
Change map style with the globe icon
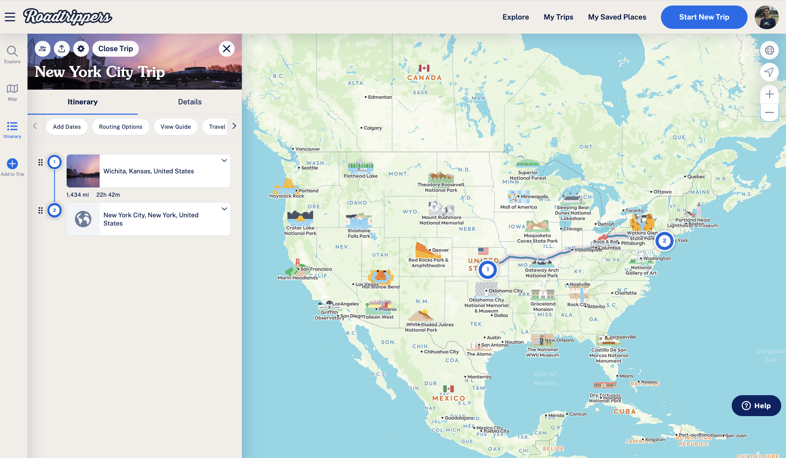(x=770, y=50)
